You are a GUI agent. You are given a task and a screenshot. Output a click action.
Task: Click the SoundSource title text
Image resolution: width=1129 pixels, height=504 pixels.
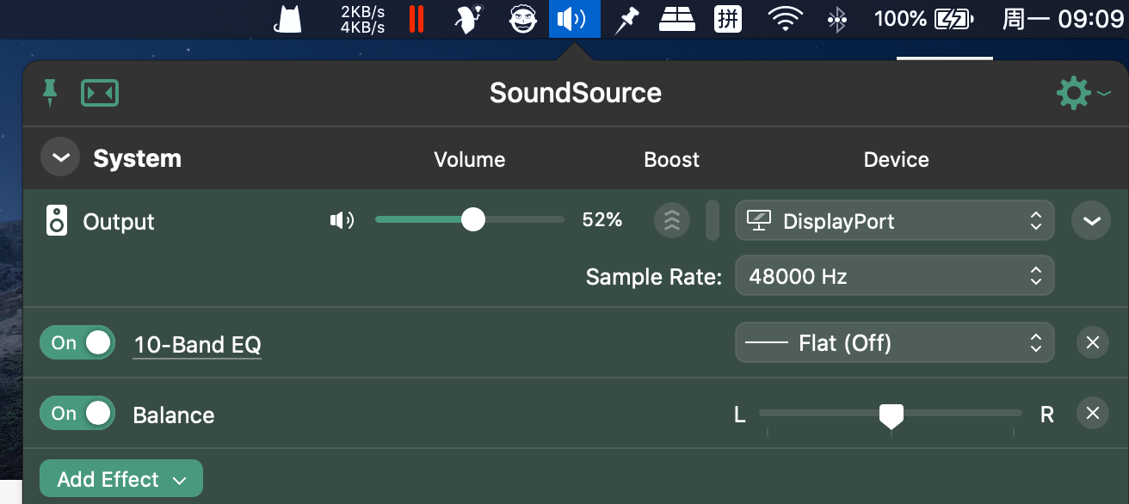(576, 92)
